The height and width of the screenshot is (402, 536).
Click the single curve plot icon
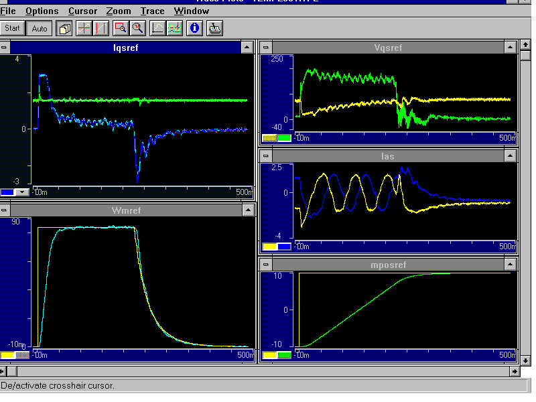tap(157, 28)
